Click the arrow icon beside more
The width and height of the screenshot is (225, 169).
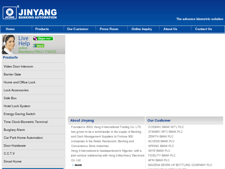tap(73, 165)
